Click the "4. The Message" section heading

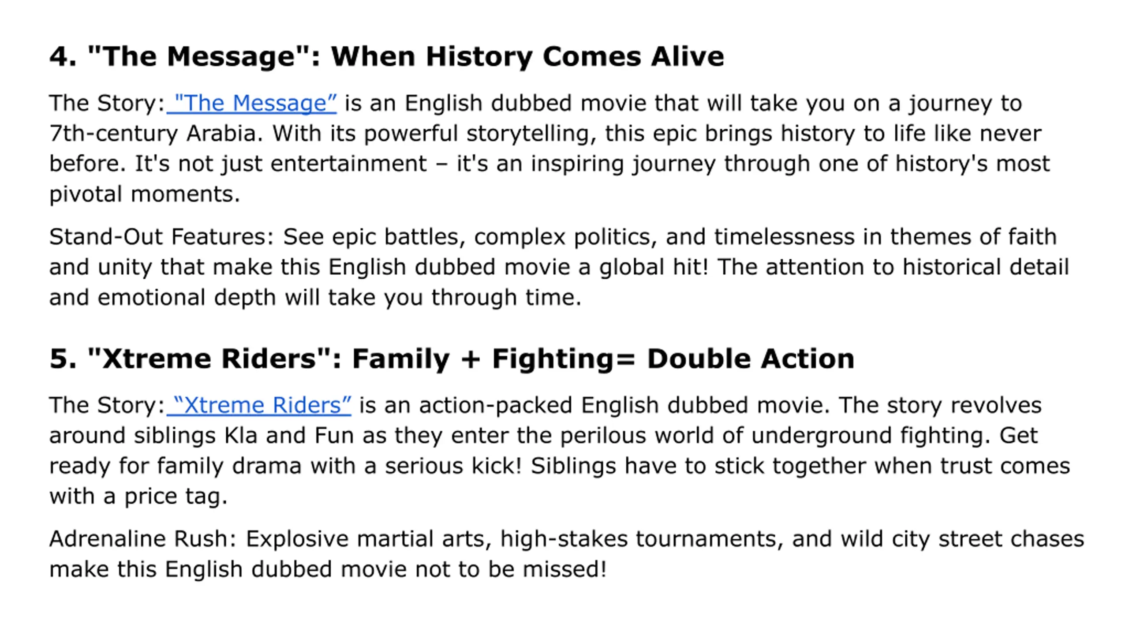pyautogui.click(x=386, y=57)
